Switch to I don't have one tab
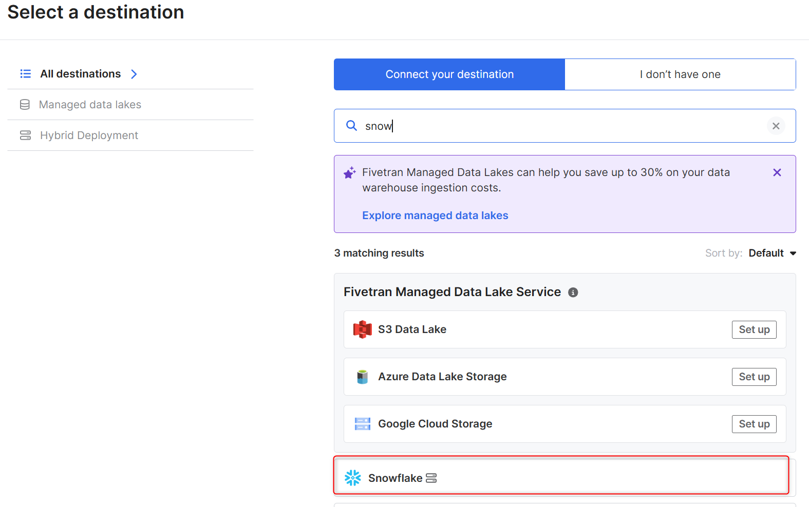809x507 pixels. click(680, 74)
